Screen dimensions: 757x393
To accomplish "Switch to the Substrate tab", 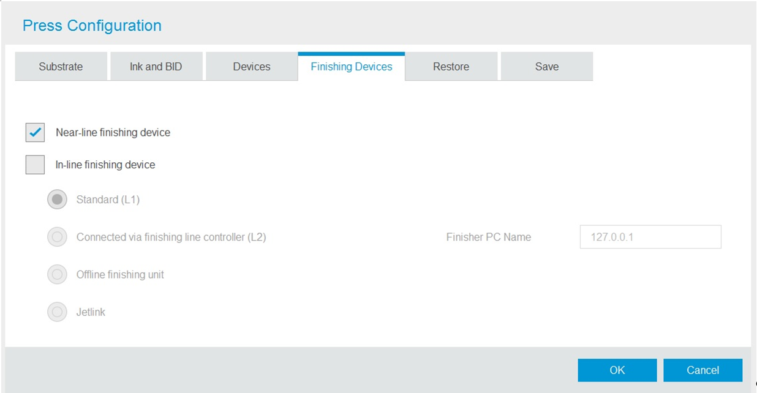I will (x=60, y=66).
